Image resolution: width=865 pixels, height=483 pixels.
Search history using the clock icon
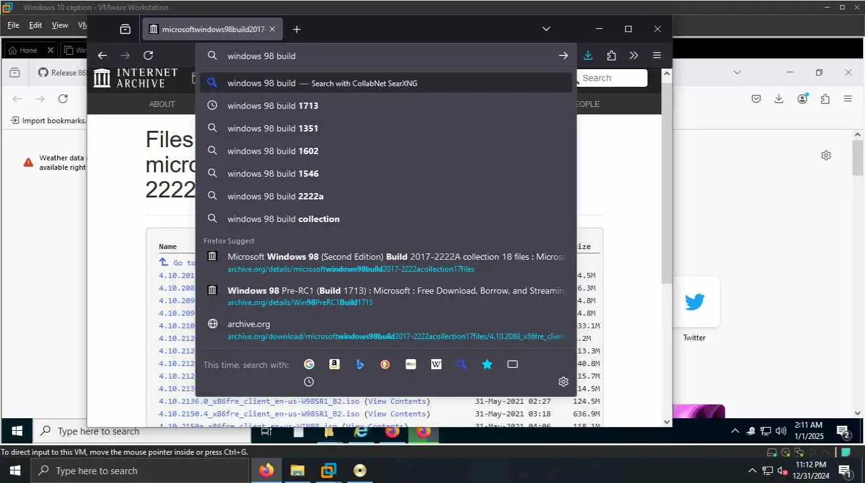click(x=309, y=382)
